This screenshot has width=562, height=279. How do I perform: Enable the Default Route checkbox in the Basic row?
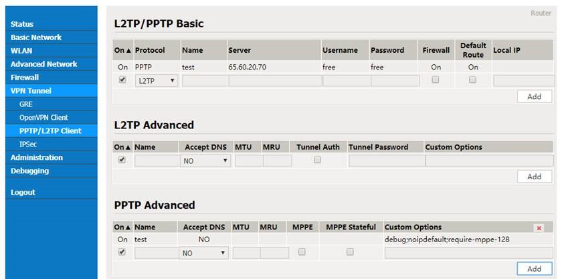coord(472,80)
